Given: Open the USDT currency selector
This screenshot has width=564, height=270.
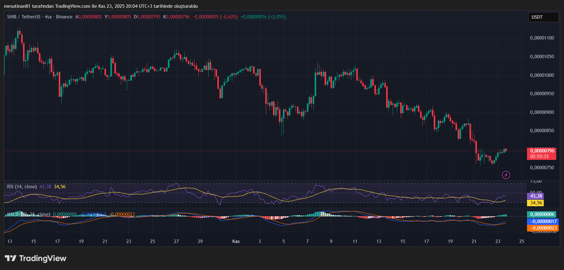Looking at the screenshot, I should (x=543, y=17).
